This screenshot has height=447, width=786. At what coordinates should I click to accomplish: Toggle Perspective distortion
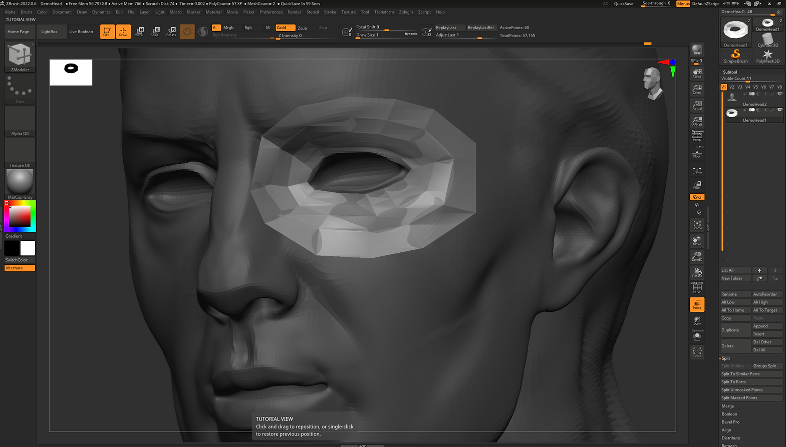coord(697,136)
